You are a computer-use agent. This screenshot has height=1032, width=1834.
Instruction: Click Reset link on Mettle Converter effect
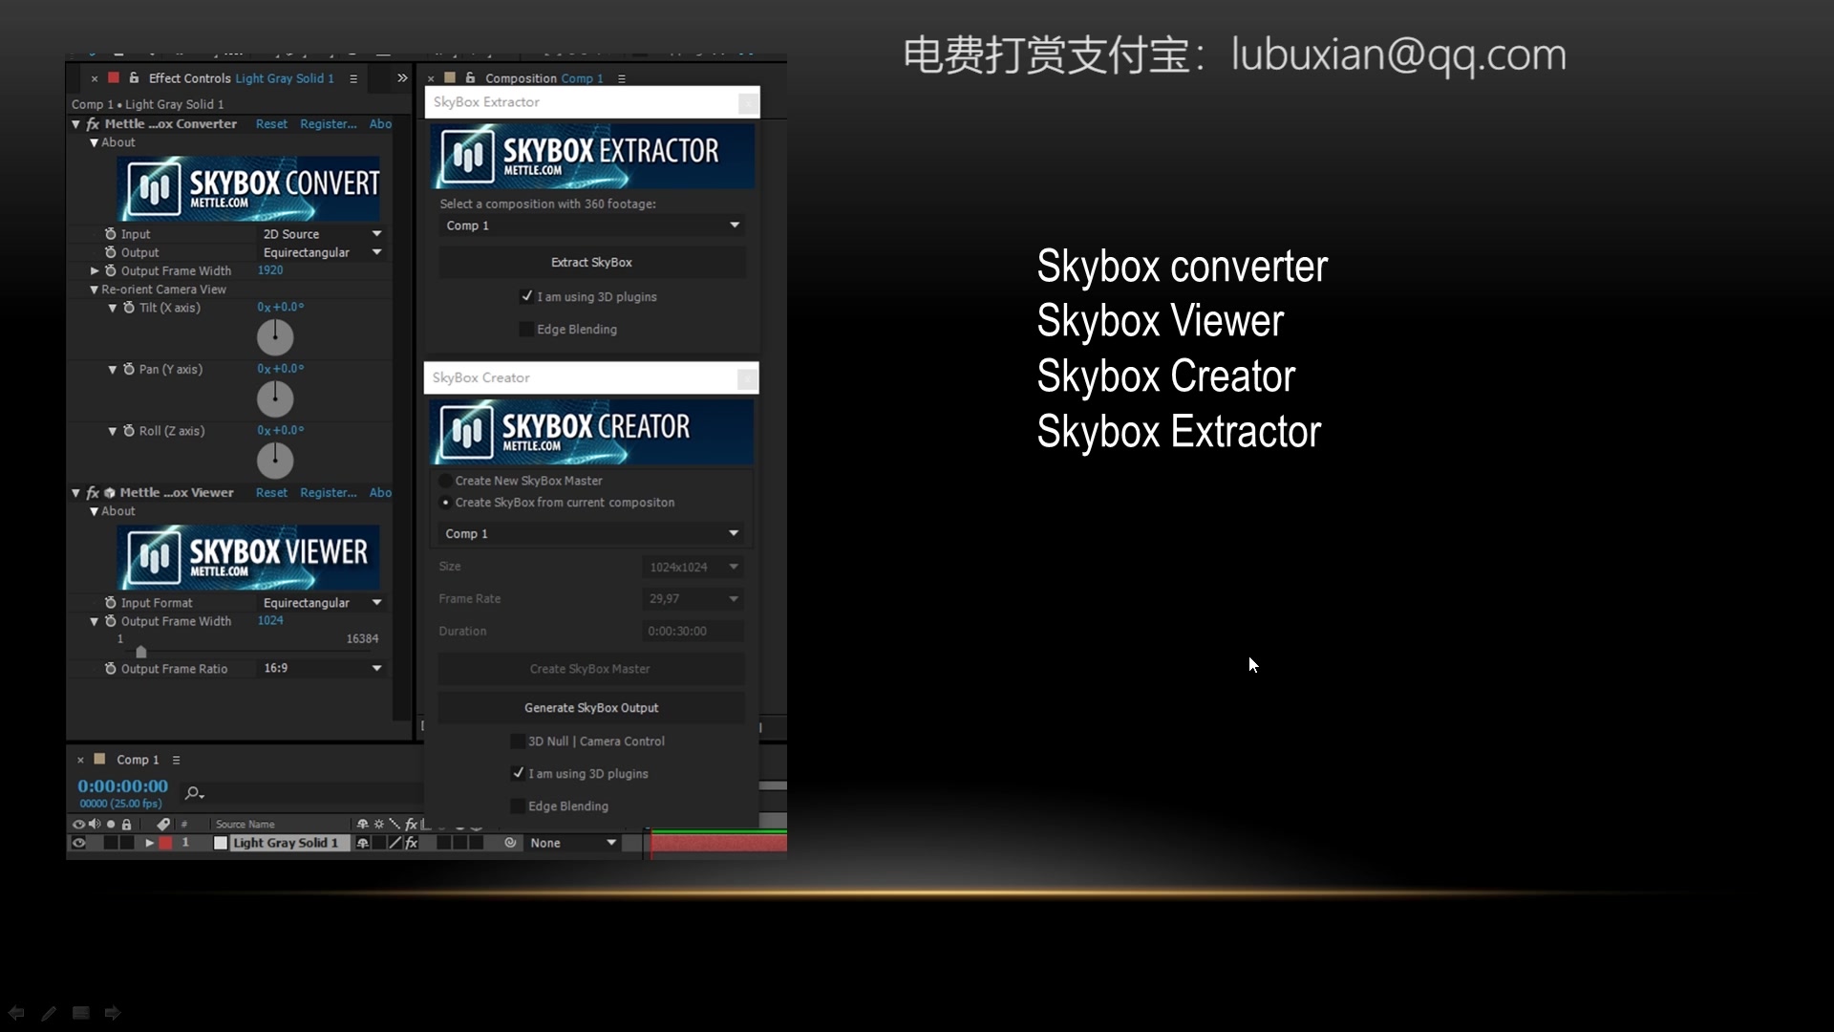pyautogui.click(x=271, y=124)
